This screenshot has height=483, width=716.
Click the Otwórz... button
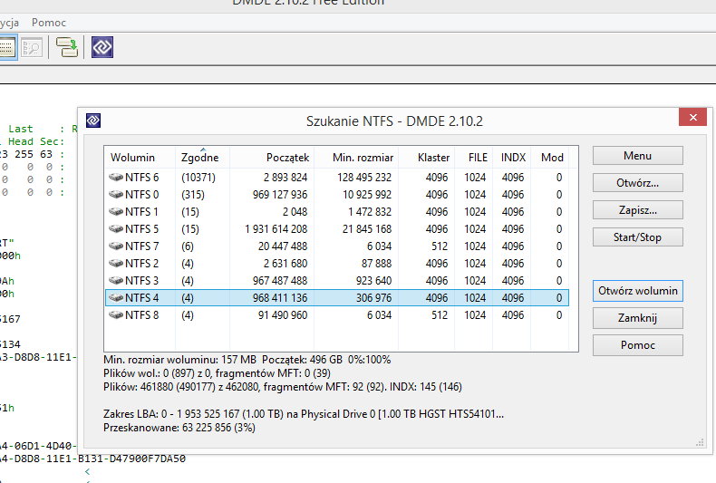click(637, 183)
